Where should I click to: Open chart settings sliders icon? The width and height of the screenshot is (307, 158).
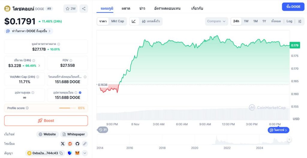pos(300,21)
